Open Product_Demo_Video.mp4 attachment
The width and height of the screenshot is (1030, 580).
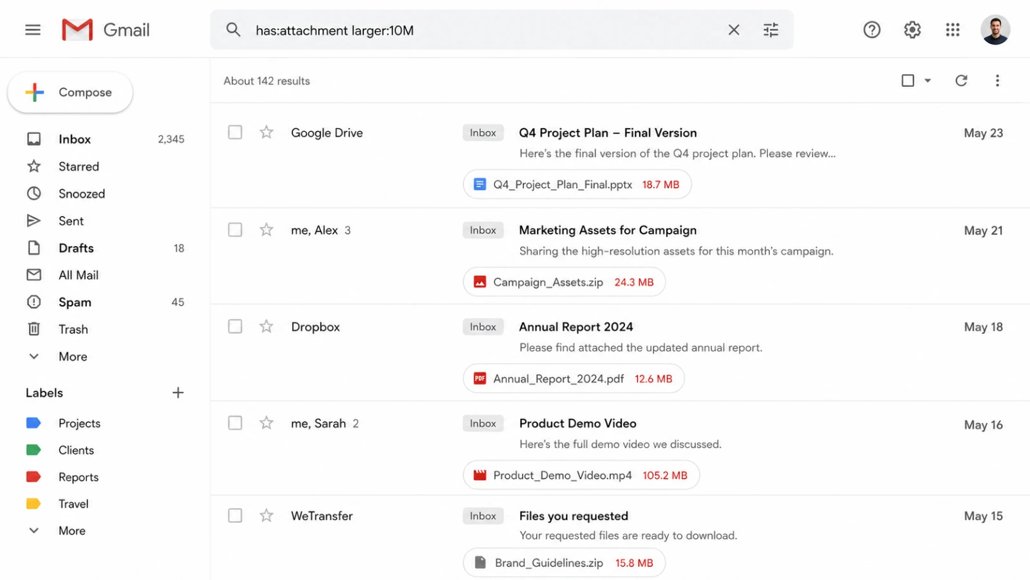[x=581, y=475]
